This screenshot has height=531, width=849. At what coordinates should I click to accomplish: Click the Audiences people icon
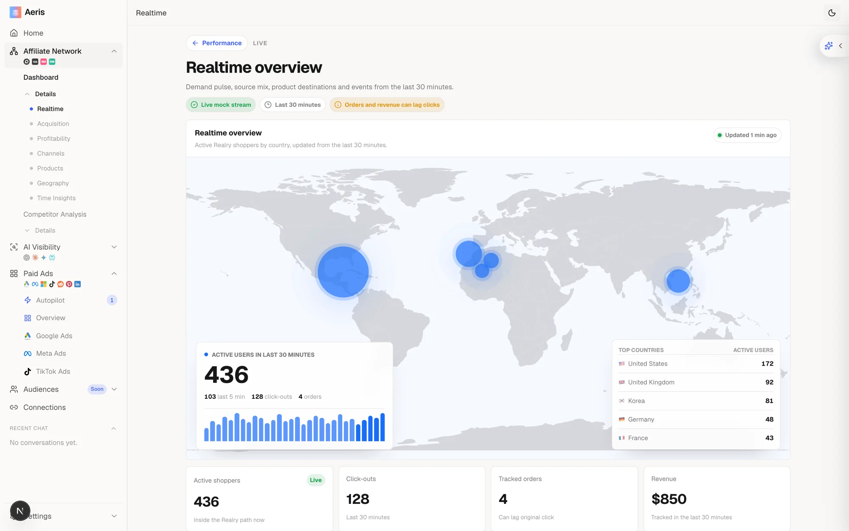(x=14, y=389)
